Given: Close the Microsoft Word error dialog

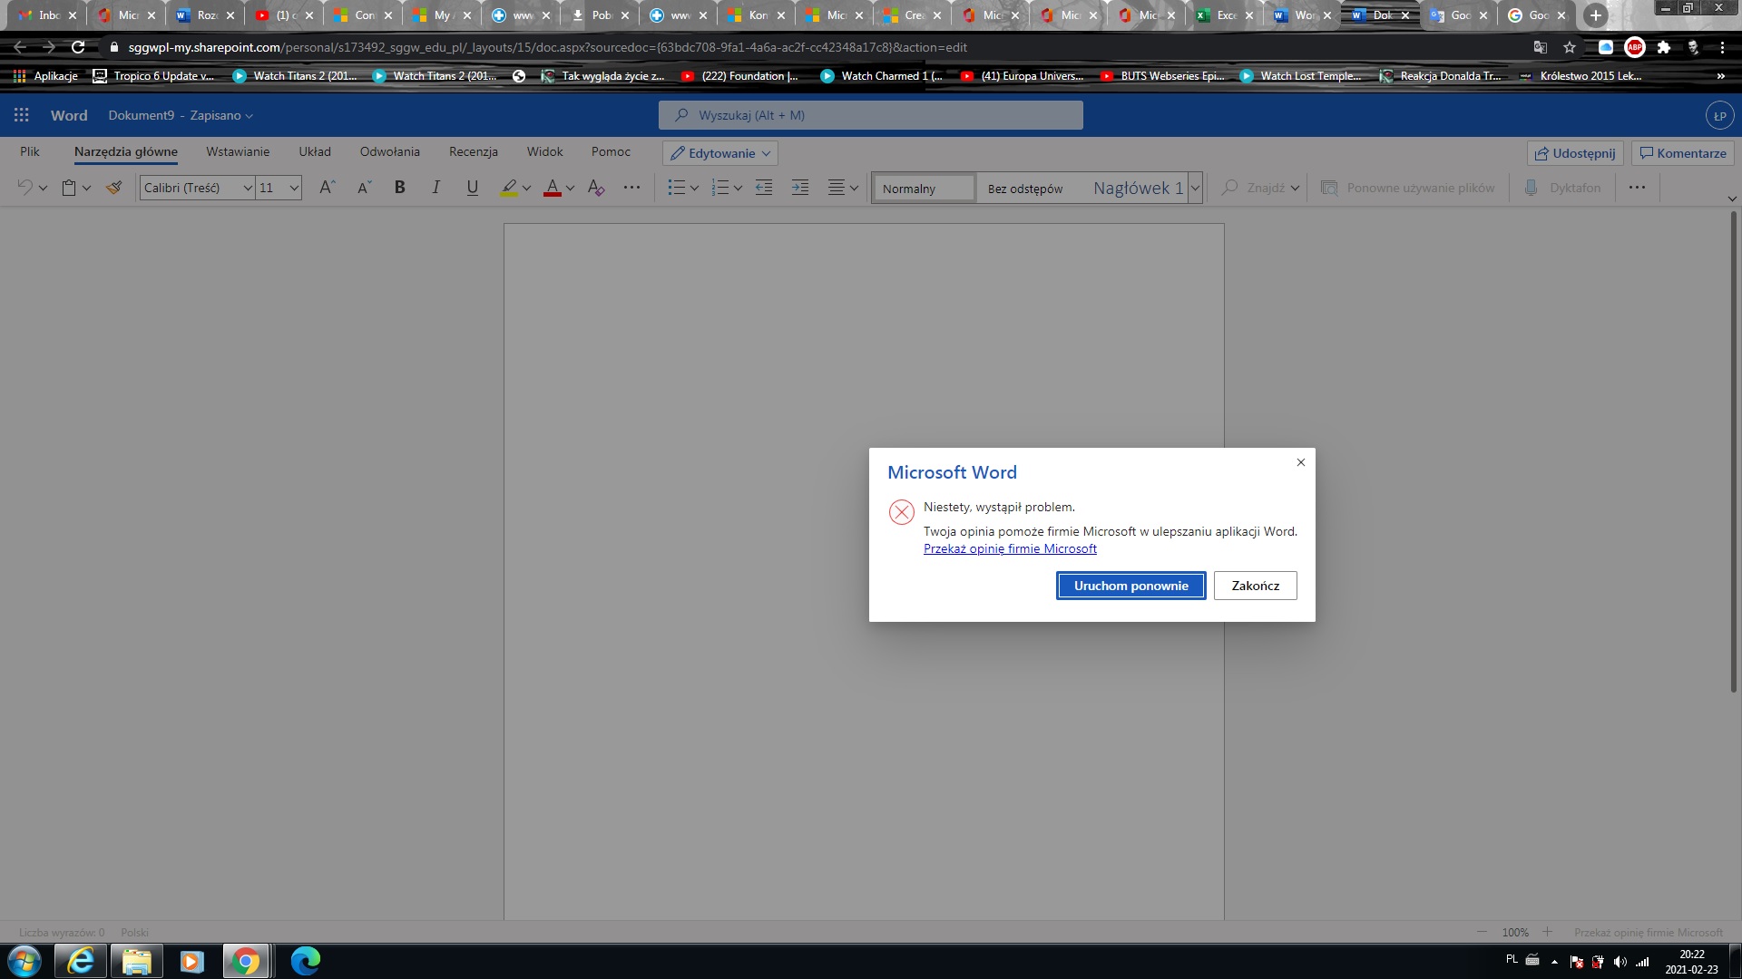Looking at the screenshot, I should click(x=1300, y=462).
